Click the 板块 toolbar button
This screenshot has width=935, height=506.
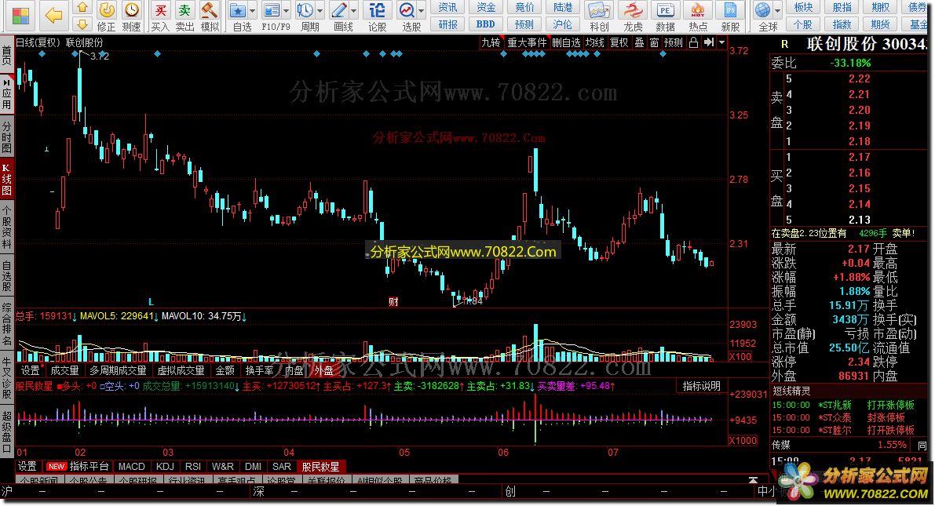(803, 7)
